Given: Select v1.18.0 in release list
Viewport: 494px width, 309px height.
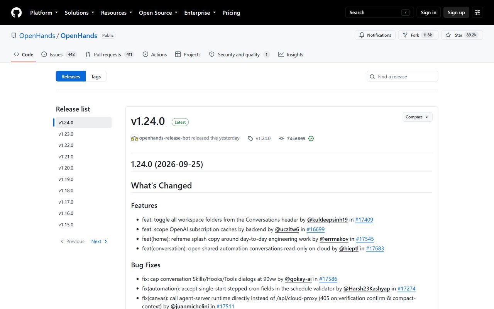Looking at the screenshot, I should point(84,191).
